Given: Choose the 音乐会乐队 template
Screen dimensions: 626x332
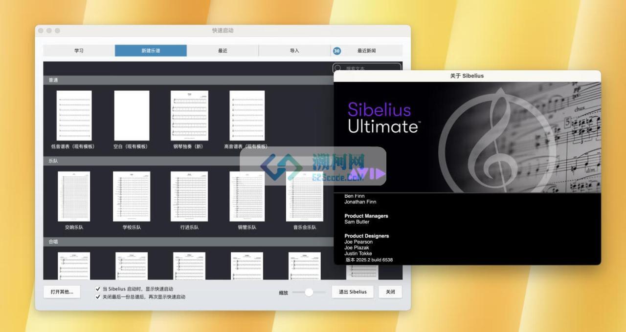Looking at the screenshot, I should [304, 196].
